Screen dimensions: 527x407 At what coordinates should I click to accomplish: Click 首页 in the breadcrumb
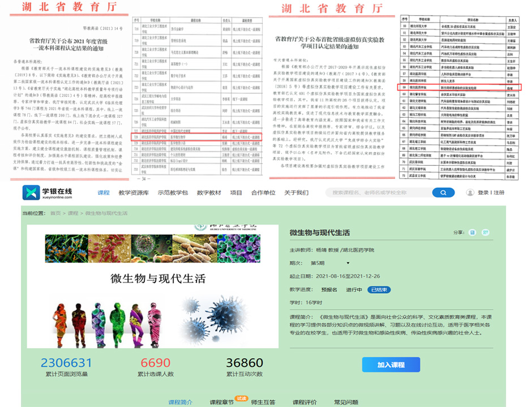55,213
